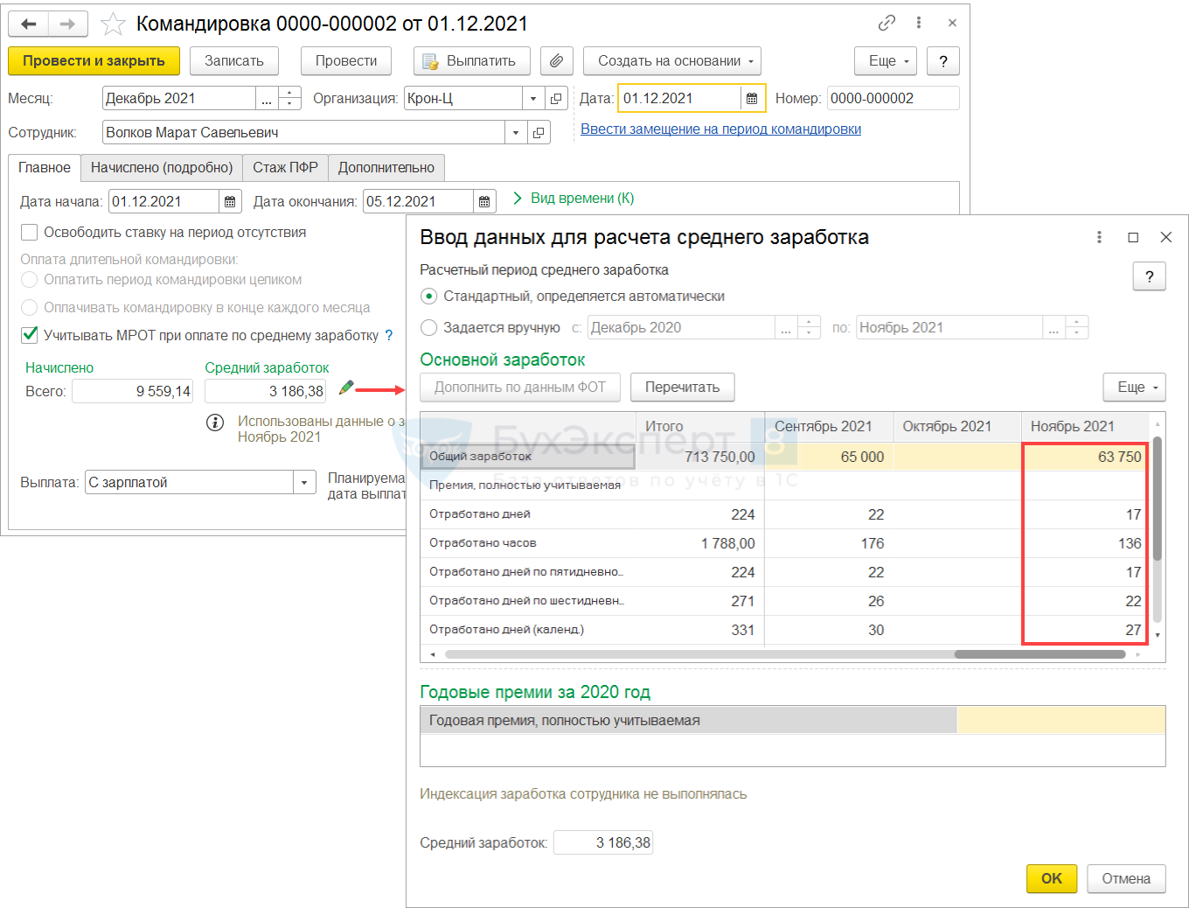Edit average earnings with green pencil icon
Screen dimensions: 1189x908
point(346,388)
